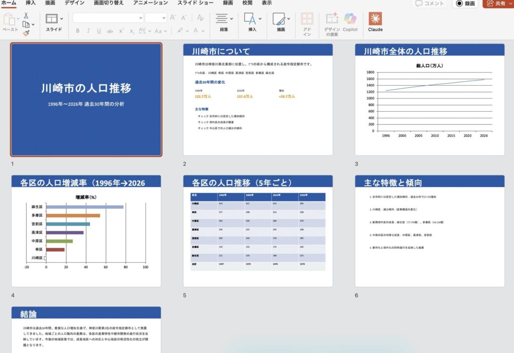Click the 共有 share button

point(497,4)
